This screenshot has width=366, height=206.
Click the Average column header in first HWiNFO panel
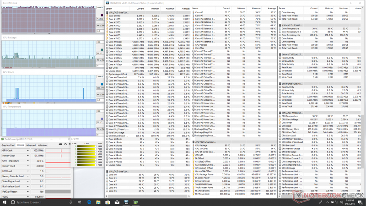[x=183, y=9]
